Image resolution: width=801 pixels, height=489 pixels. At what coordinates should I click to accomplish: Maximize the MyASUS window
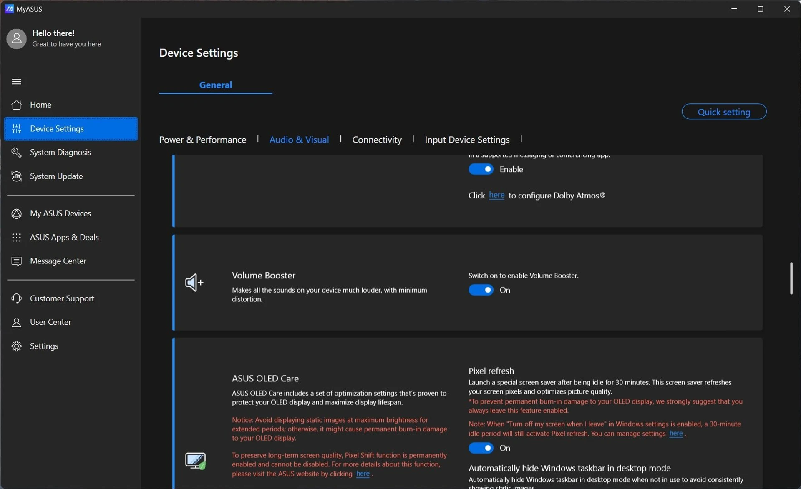click(x=760, y=9)
